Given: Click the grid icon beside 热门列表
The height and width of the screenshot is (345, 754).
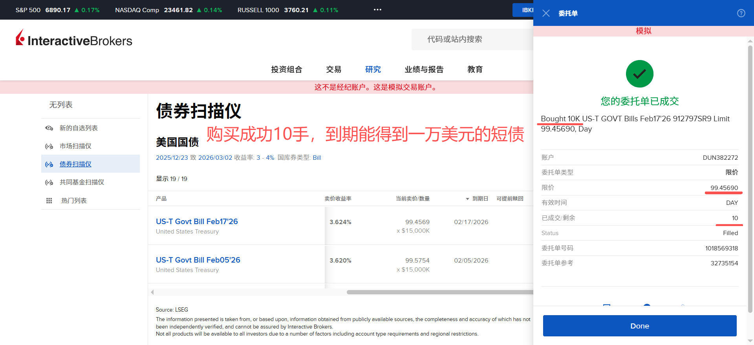Looking at the screenshot, I should tap(49, 201).
